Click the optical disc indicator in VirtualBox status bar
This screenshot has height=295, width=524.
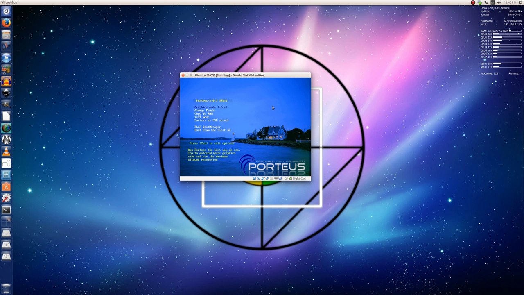click(259, 178)
